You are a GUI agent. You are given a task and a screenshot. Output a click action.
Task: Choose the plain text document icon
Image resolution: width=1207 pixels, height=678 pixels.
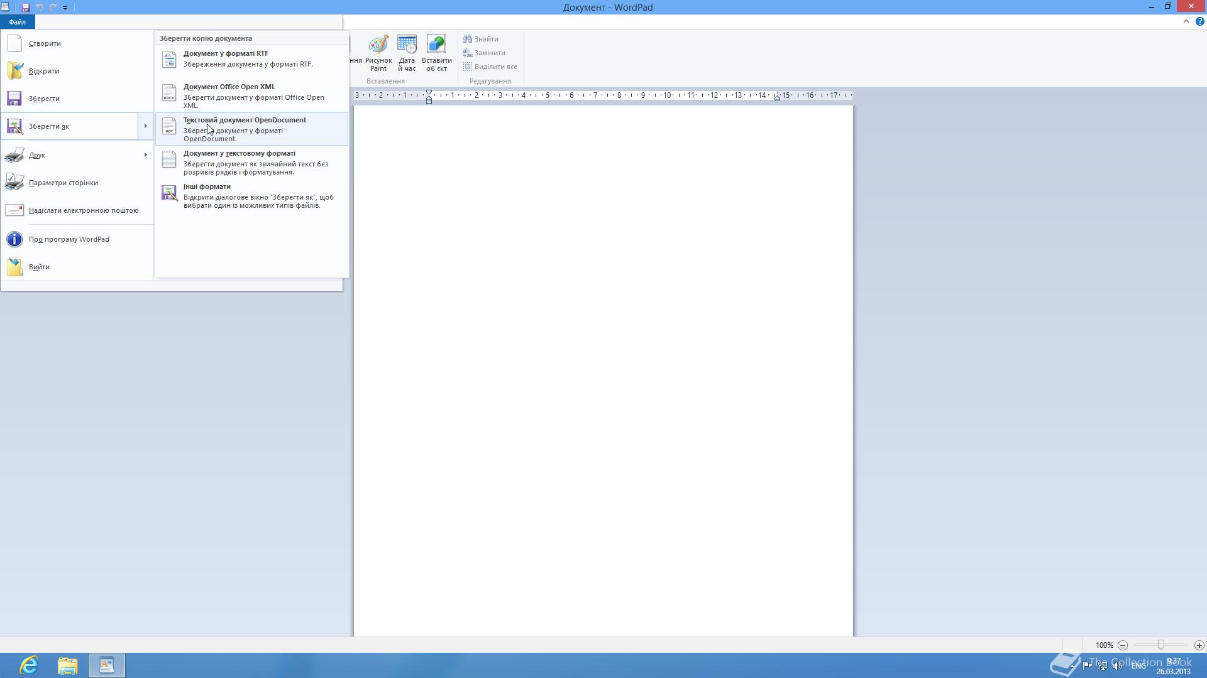click(169, 159)
